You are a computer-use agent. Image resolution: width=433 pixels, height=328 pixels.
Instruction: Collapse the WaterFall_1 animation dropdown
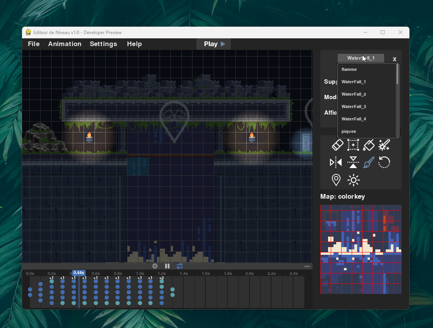coord(361,58)
